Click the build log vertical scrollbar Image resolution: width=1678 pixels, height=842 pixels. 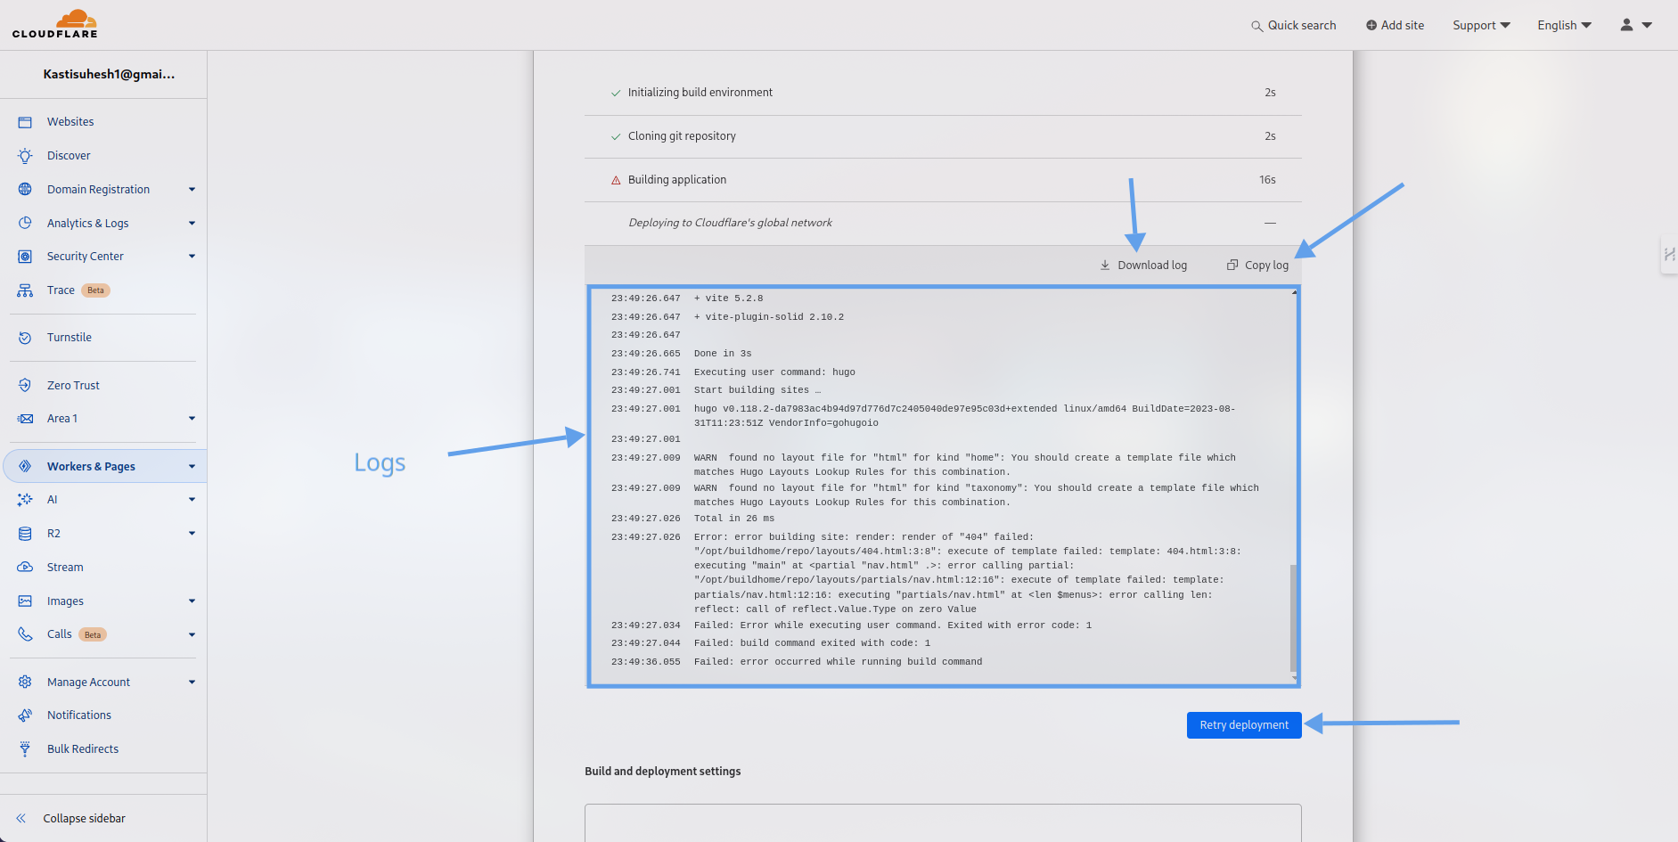click(1293, 615)
